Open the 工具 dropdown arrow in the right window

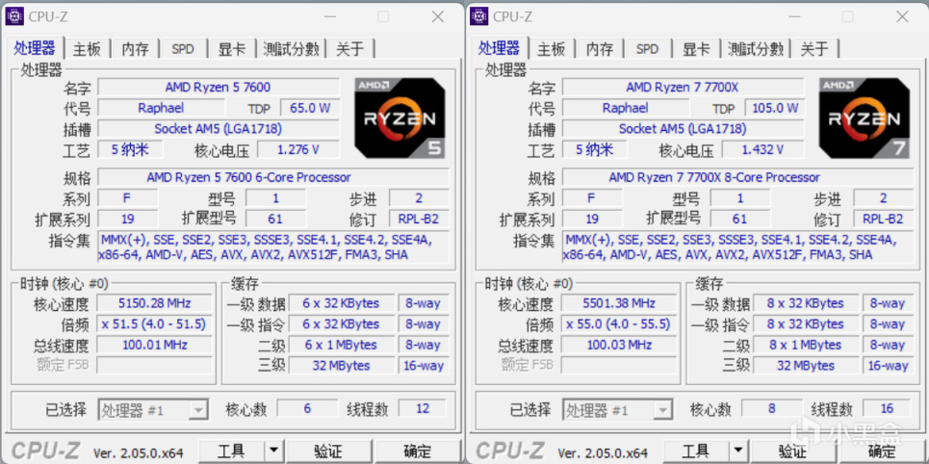coord(737,451)
